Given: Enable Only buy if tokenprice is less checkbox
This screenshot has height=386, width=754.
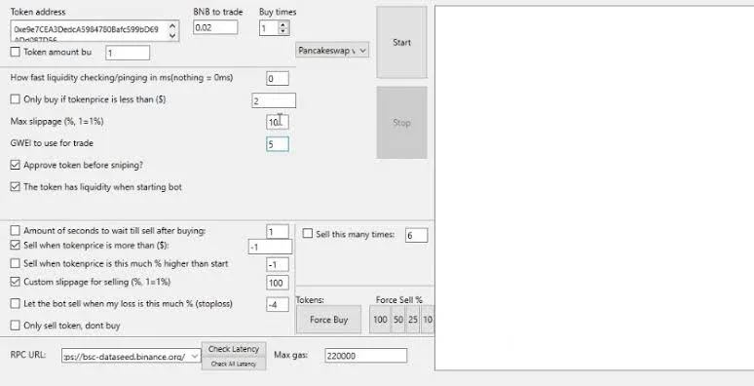Looking at the screenshot, I should 16,99.
